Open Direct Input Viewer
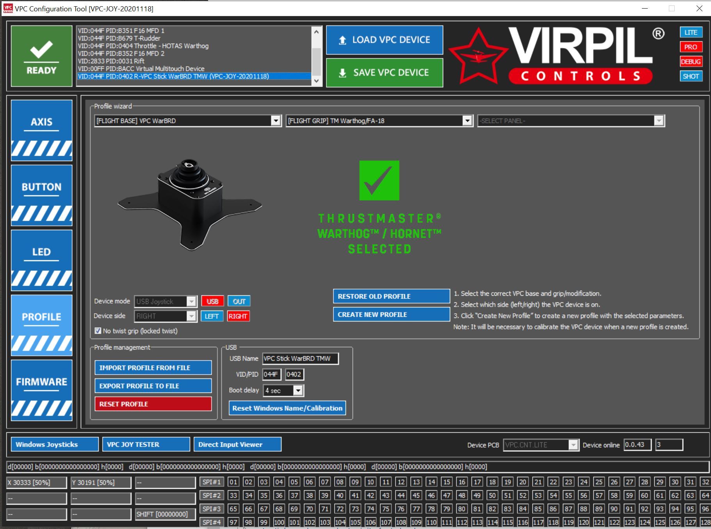Viewport: 711px width, 529px height. [x=237, y=444]
